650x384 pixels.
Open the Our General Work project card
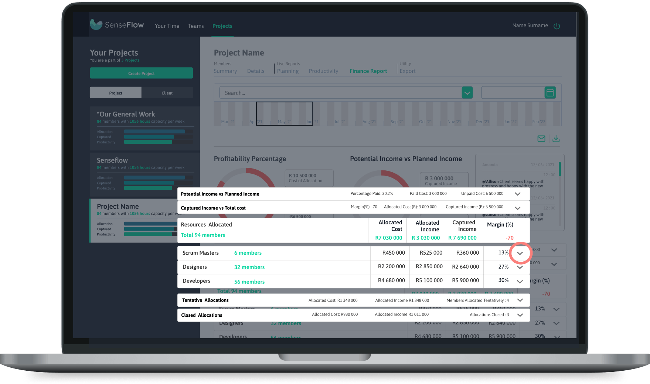tap(145, 128)
